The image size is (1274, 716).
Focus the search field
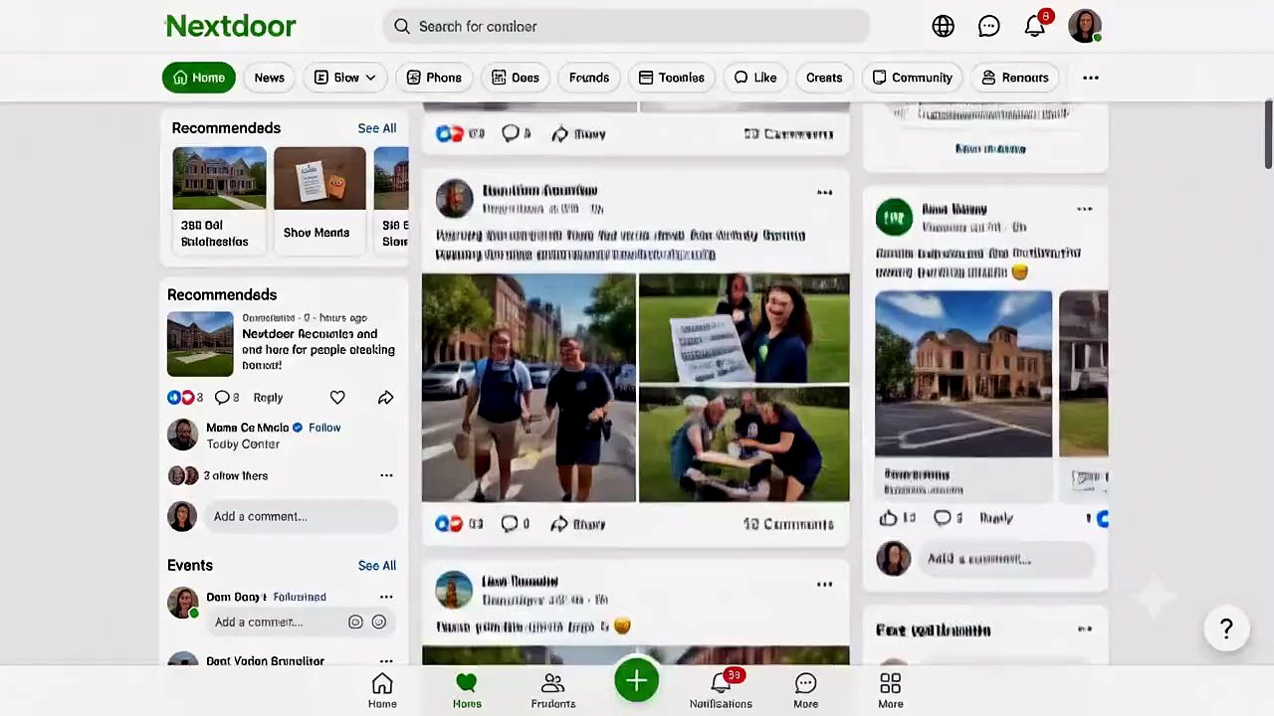pyautogui.click(x=626, y=27)
